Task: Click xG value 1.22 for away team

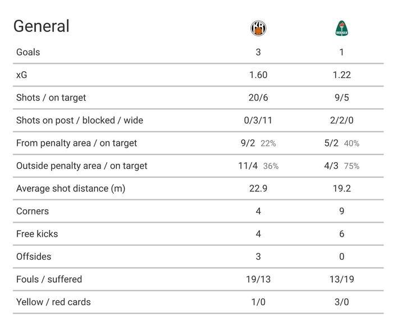Action: [x=341, y=75]
